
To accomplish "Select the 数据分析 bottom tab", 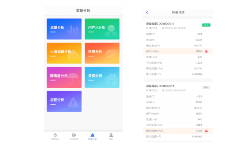I will tap(93, 137).
